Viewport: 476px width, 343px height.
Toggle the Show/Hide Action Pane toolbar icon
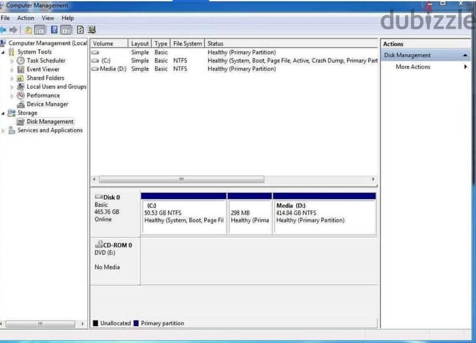pos(66,30)
